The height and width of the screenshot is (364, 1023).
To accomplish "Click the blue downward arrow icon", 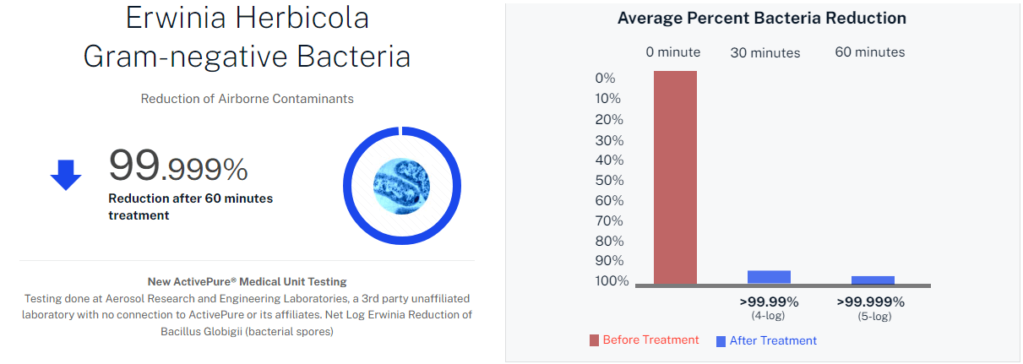I will 66,175.
